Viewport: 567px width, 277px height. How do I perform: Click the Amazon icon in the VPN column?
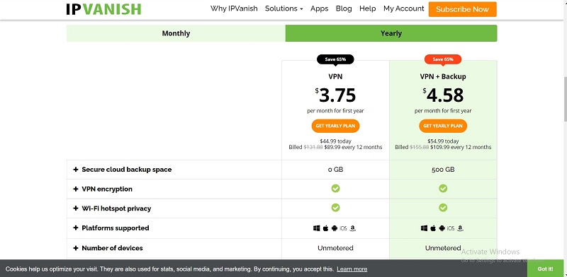coord(352,228)
